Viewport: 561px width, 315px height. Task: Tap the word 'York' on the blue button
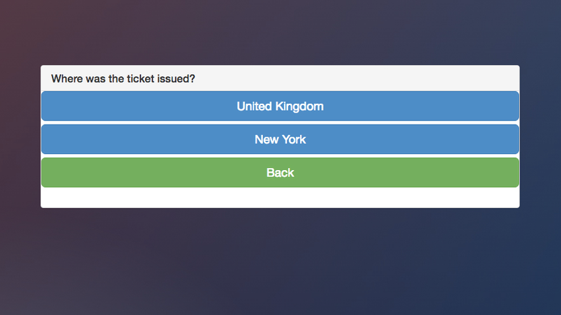(x=294, y=139)
